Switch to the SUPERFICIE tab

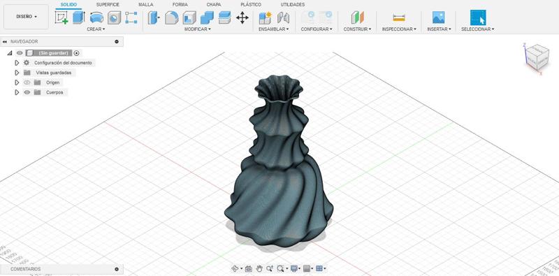tap(108, 5)
